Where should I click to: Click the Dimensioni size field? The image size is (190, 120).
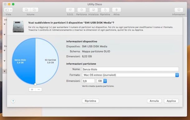coord(88,81)
